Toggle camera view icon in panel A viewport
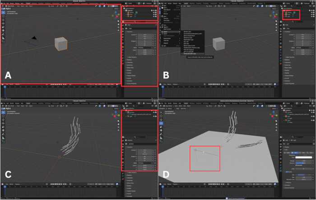316x200 pixels. point(118,27)
